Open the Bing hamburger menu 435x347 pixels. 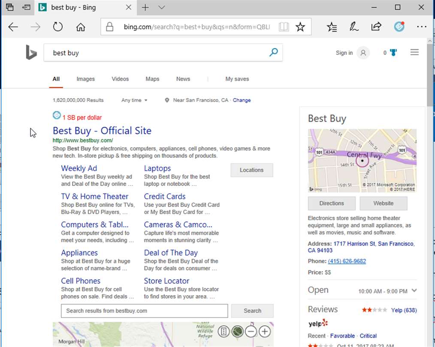click(414, 52)
